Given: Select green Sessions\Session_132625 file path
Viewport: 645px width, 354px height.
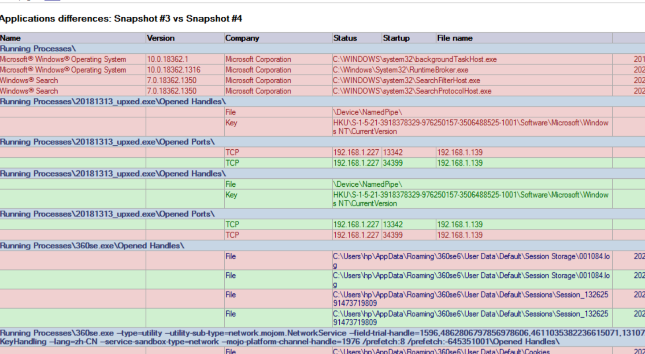Looking at the screenshot, I should 471,318.
